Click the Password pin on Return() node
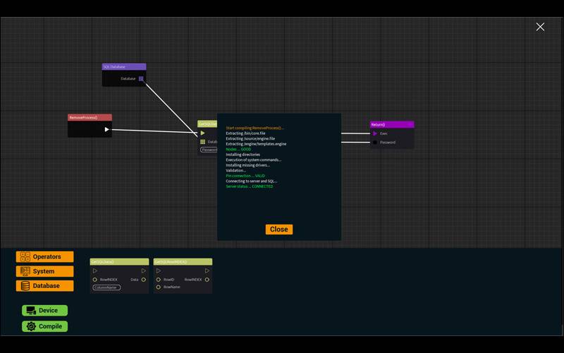Image resolution: width=564 pixels, height=353 pixels. [375, 143]
